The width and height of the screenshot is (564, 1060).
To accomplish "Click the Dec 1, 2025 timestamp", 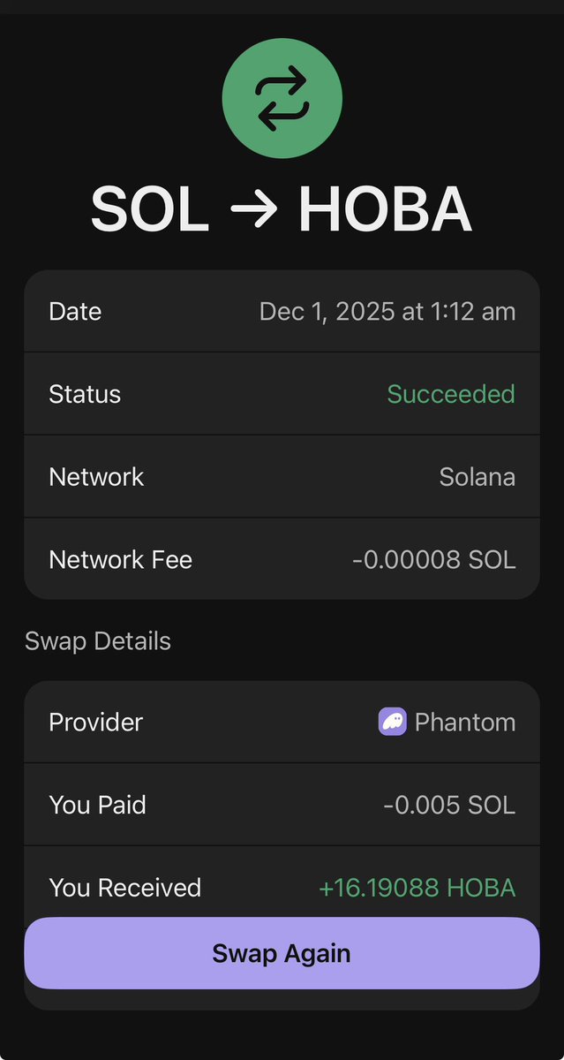I will click(387, 312).
